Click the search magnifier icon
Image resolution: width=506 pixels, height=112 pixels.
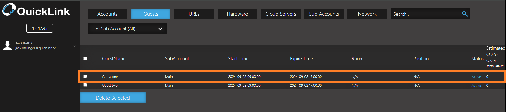point(465,14)
